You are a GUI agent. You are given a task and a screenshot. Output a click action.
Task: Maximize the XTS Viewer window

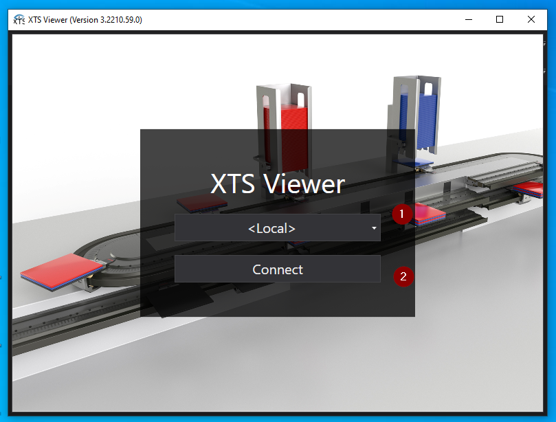(x=499, y=19)
